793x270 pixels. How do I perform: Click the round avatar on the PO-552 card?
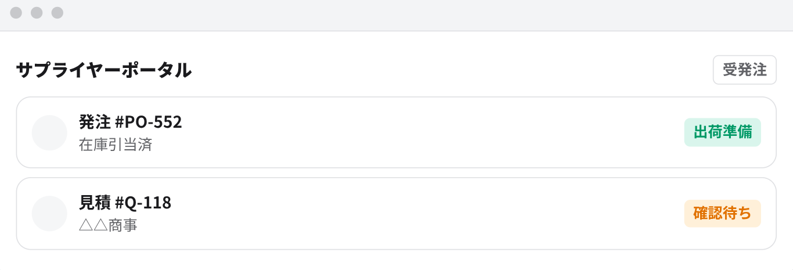point(49,133)
